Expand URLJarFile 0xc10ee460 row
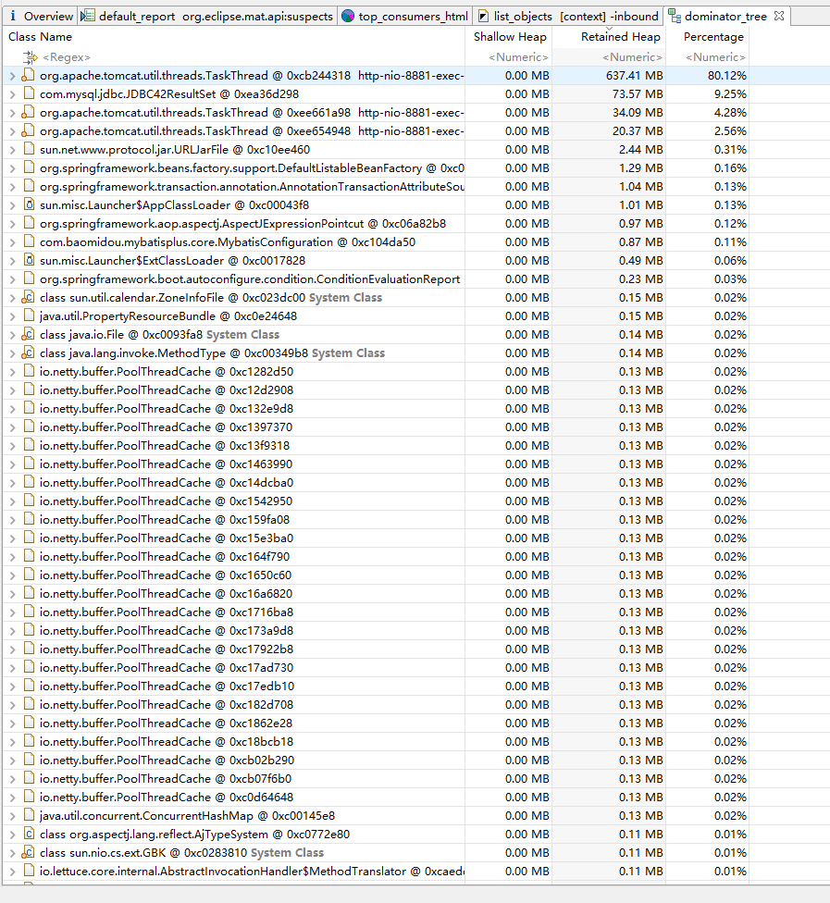Viewport: 830px width, 903px height. (x=12, y=150)
